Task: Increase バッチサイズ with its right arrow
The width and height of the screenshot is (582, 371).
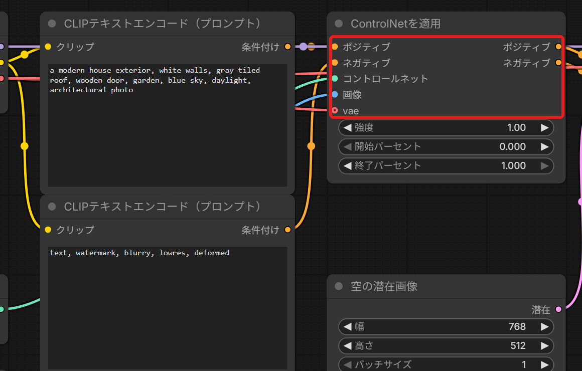Action: point(544,364)
